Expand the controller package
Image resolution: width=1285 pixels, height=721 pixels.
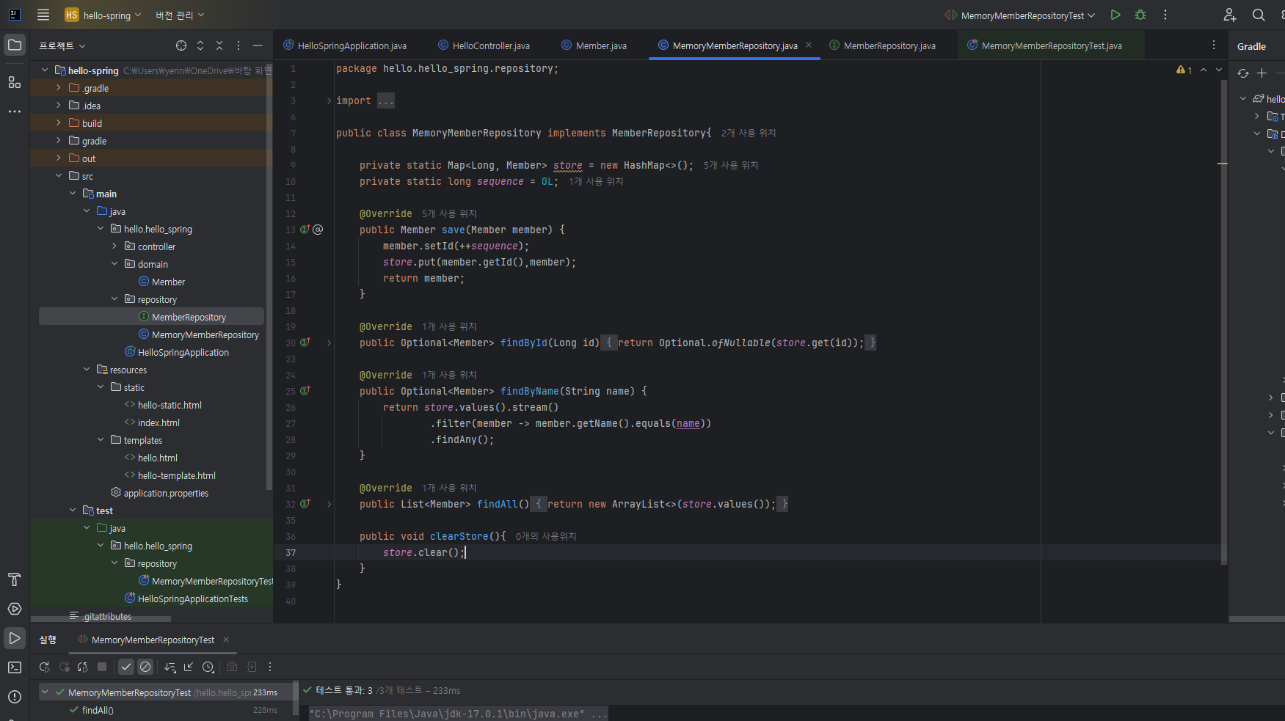point(114,246)
